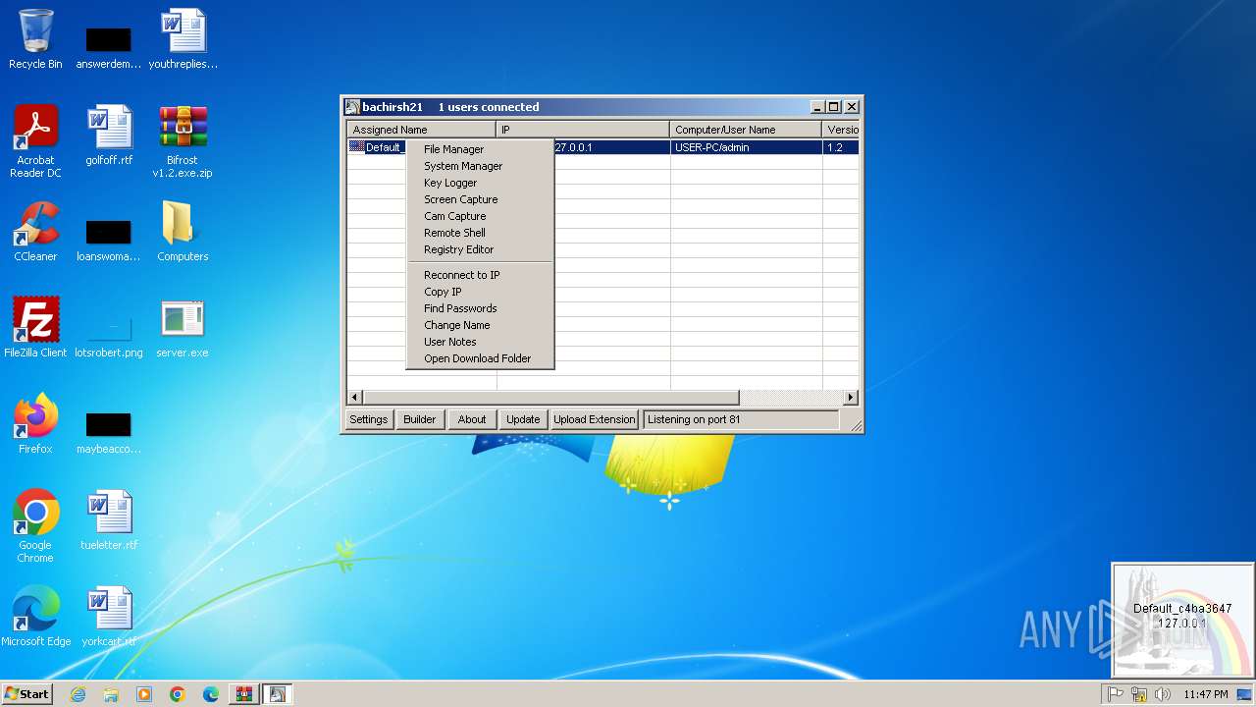The width and height of the screenshot is (1256, 707).
Task: Launch Firefox desktop shortcut
Action: (35, 424)
